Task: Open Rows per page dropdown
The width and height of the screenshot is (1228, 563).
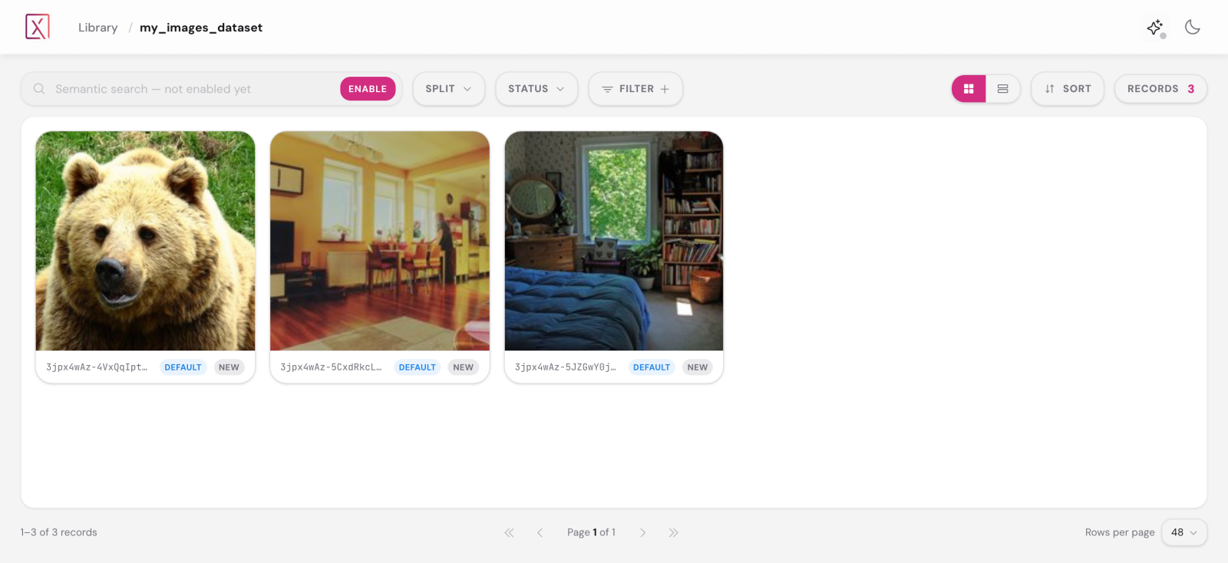Action: coord(1183,532)
